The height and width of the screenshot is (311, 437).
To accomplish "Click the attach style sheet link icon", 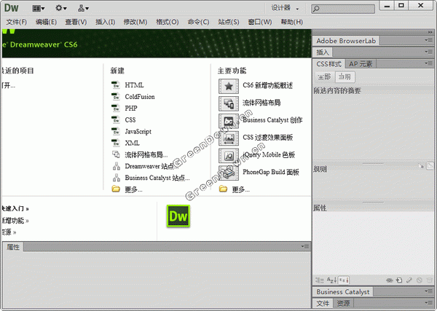I will coord(390,280).
